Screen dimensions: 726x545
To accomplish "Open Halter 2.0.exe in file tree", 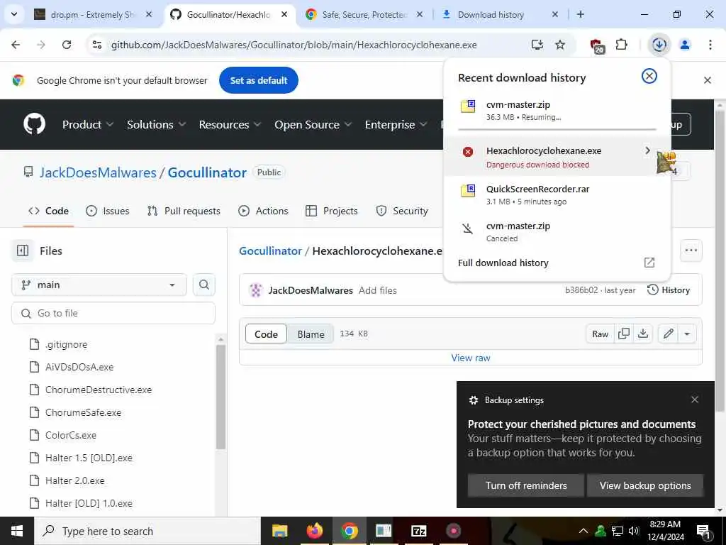I will click(74, 480).
